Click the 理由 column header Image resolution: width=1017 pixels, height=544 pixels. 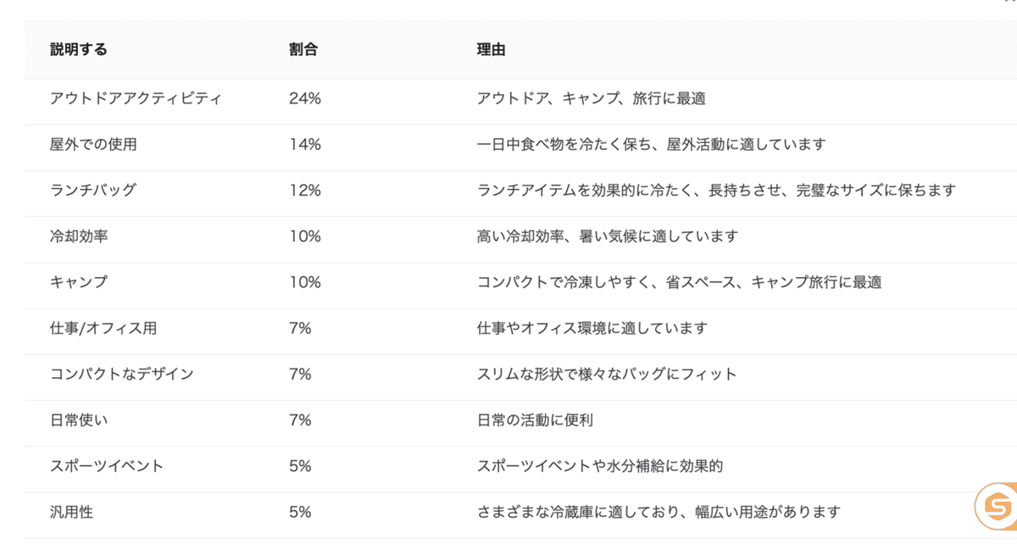491,50
